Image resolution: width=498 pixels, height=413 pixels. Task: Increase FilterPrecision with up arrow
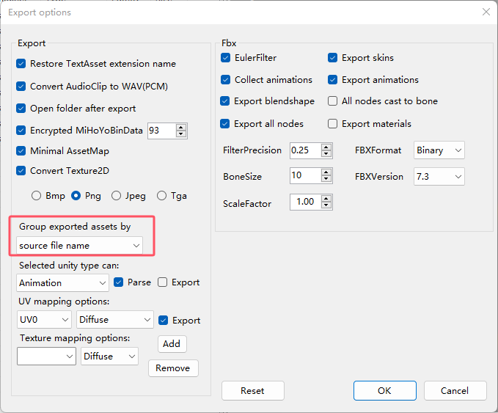click(326, 147)
